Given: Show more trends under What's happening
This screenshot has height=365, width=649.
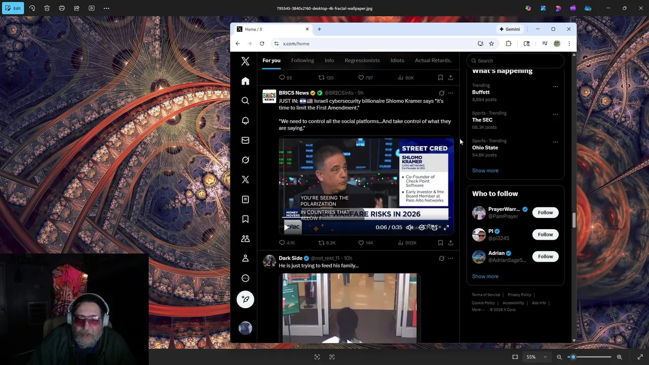Looking at the screenshot, I should [x=485, y=171].
